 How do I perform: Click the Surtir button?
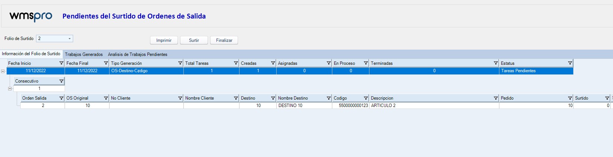point(194,40)
